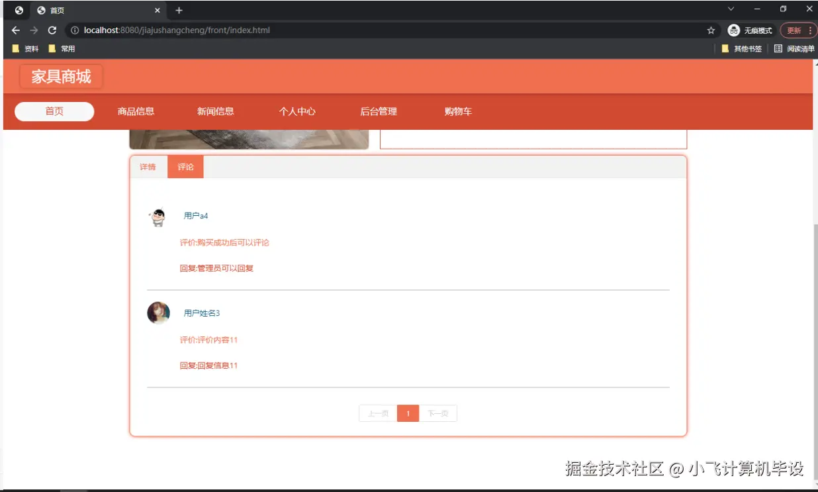Open the 资料 bookmark folder
Image resolution: width=818 pixels, height=492 pixels.
pos(26,48)
